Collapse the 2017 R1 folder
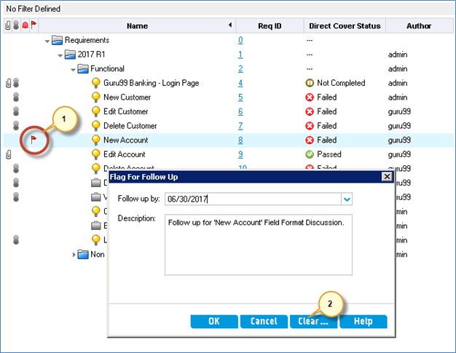This screenshot has height=353, width=456. [x=60, y=55]
